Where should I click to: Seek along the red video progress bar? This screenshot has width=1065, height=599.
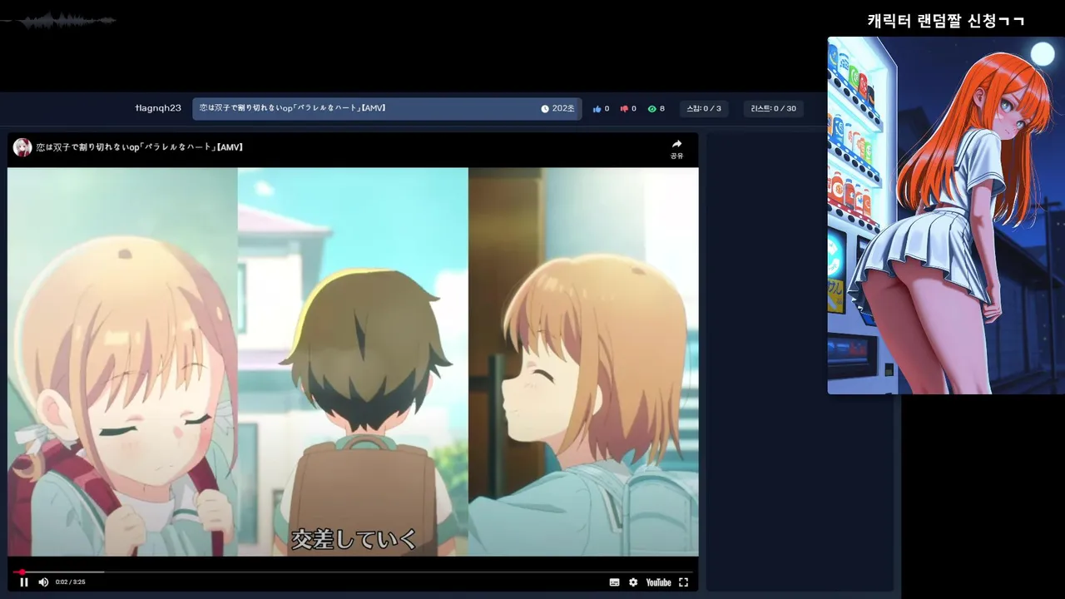(353, 572)
